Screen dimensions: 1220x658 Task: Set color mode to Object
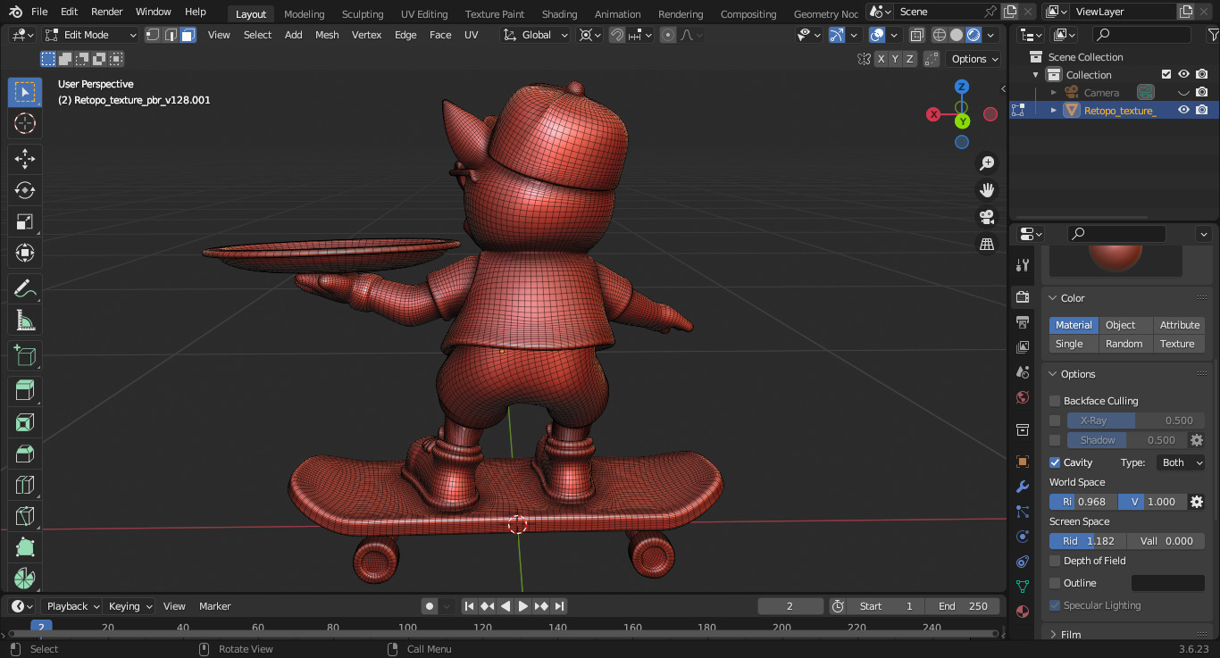(1124, 325)
